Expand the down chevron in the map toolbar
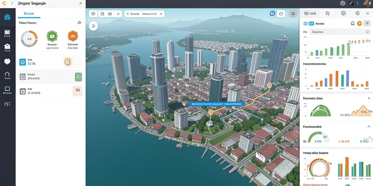 (x=118, y=14)
